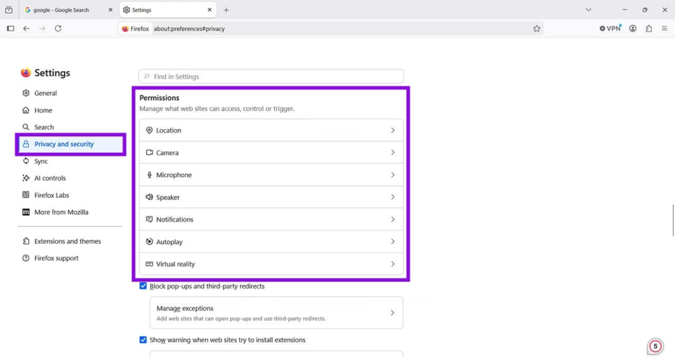This screenshot has width=675, height=358.
Task: Open AI controls settings category
Action: tap(71, 178)
